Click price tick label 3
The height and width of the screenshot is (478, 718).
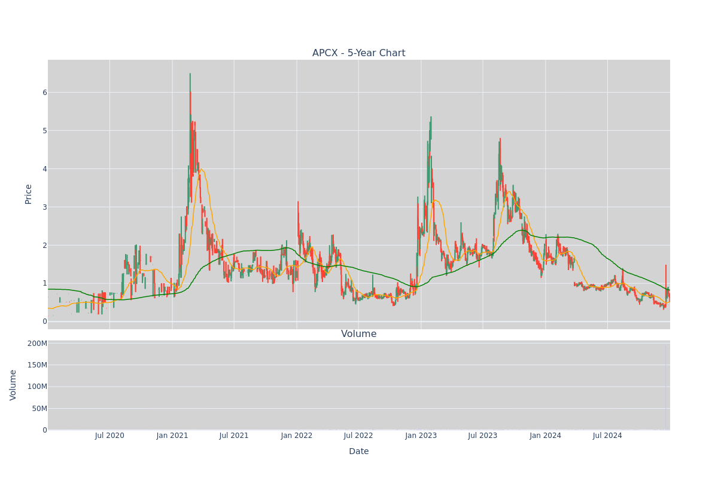coord(44,207)
